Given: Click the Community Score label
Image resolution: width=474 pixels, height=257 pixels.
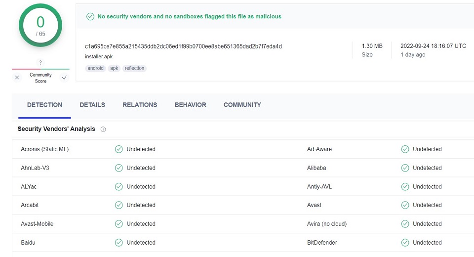Looking at the screenshot, I should pos(40,78).
